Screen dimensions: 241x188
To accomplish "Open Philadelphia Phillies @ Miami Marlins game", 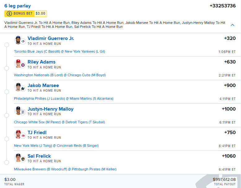I will (64, 98).
